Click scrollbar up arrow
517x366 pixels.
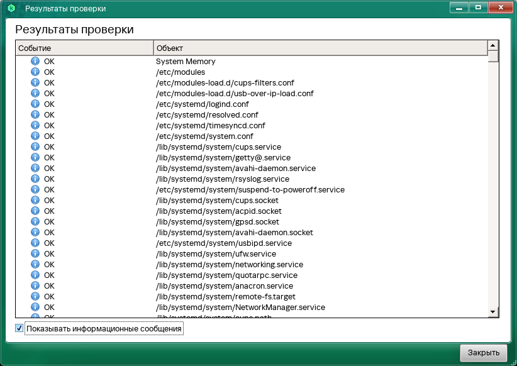click(x=493, y=46)
